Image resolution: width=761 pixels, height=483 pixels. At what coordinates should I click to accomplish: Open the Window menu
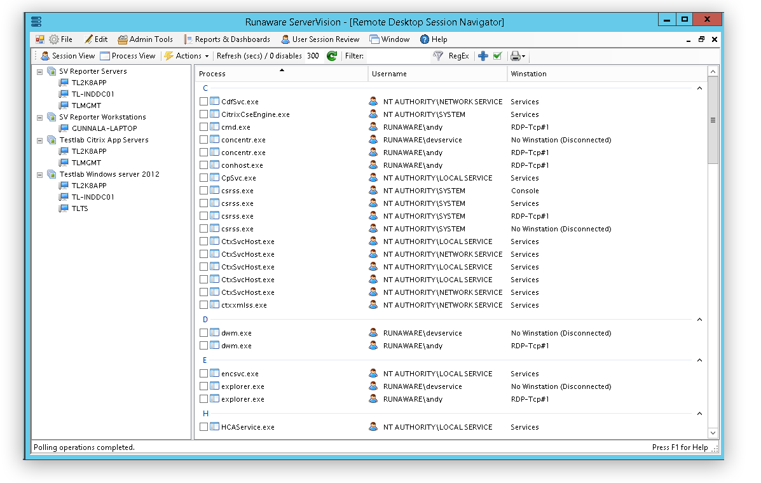tap(390, 39)
